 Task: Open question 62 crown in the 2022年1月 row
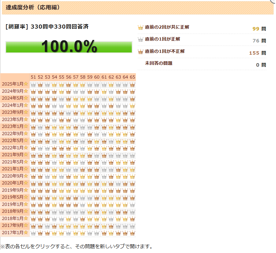tap(111, 147)
